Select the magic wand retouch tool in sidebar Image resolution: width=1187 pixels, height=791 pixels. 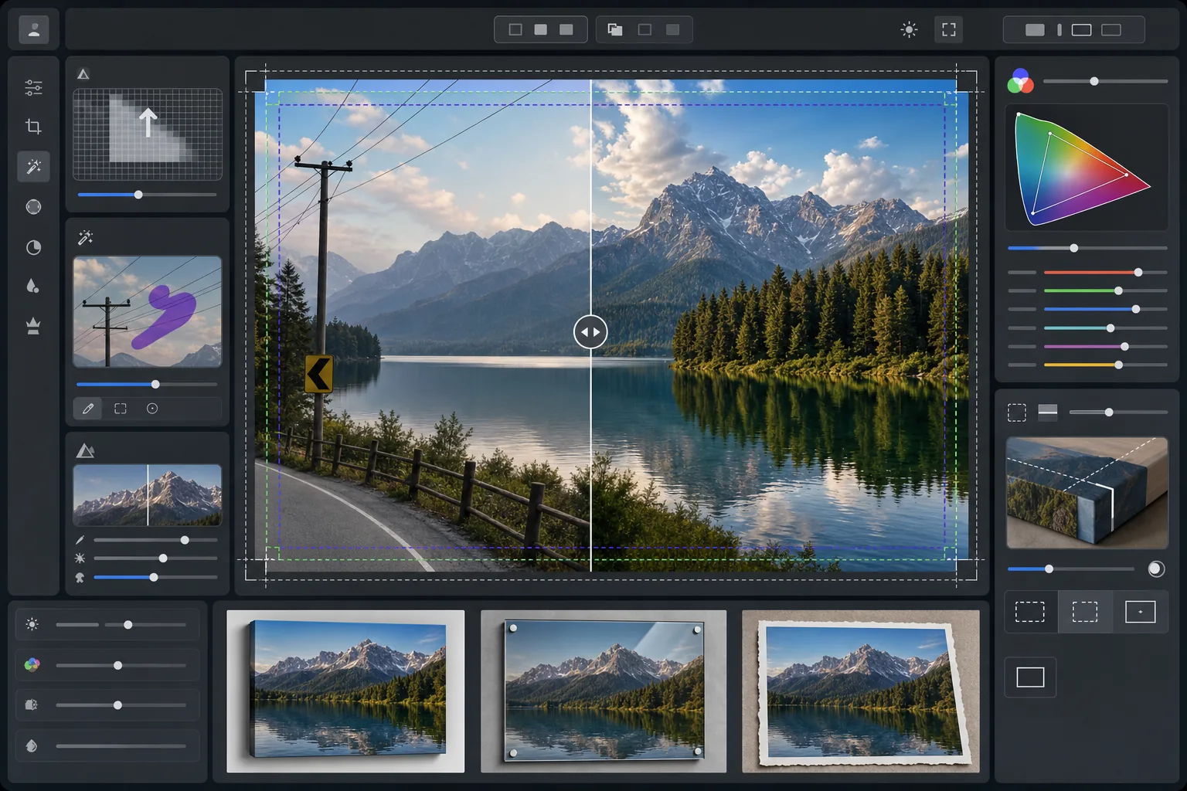click(33, 167)
